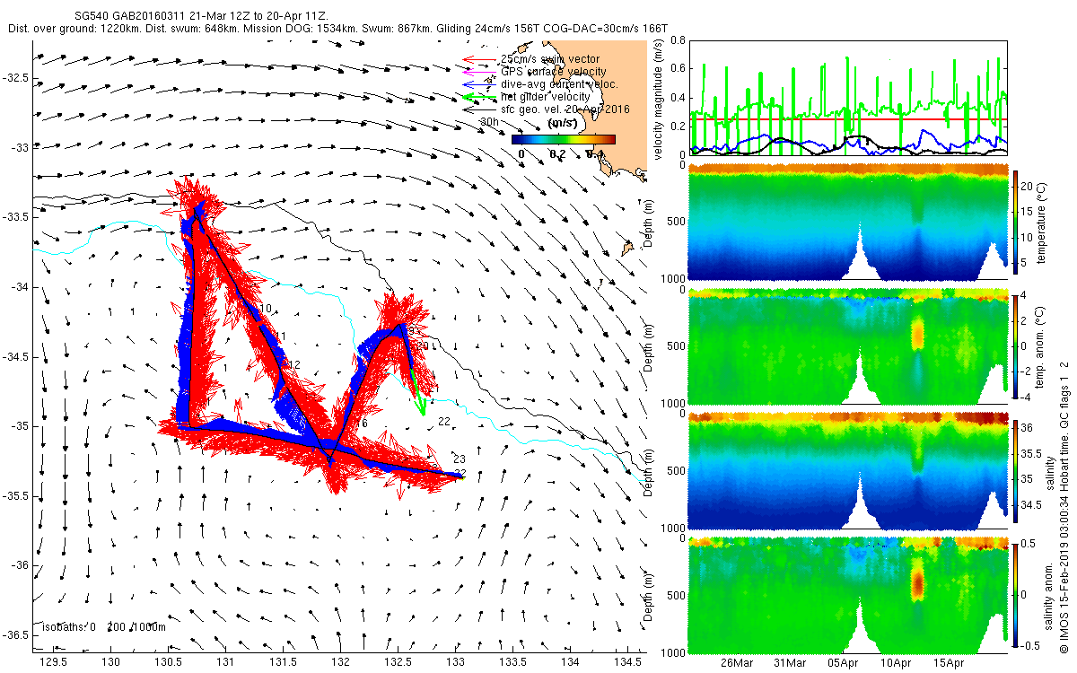Click the '0.6' tick on velocity magnitude plot
This screenshot has height=673, width=1077.
click(677, 69)
